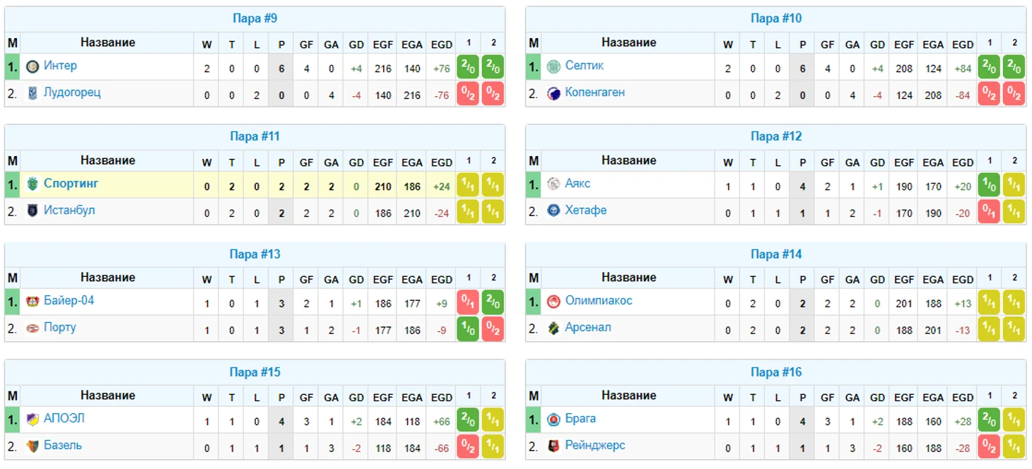1032x469 pixels.
Task: Click the EGD column header in Пара #9
Action: 442,44
